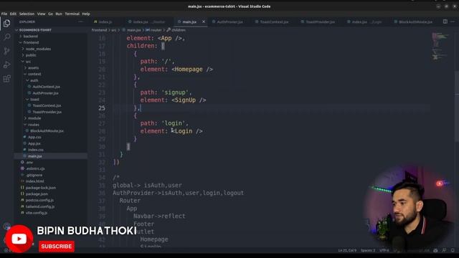Screen dimensions: 459x258
Task: Click the children breadcrumb item
Action: click(176, 30)
